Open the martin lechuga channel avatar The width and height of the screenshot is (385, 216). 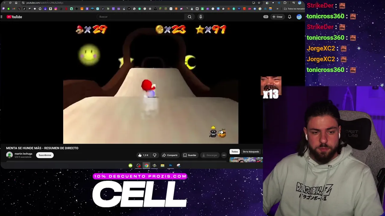coord(9,155)
